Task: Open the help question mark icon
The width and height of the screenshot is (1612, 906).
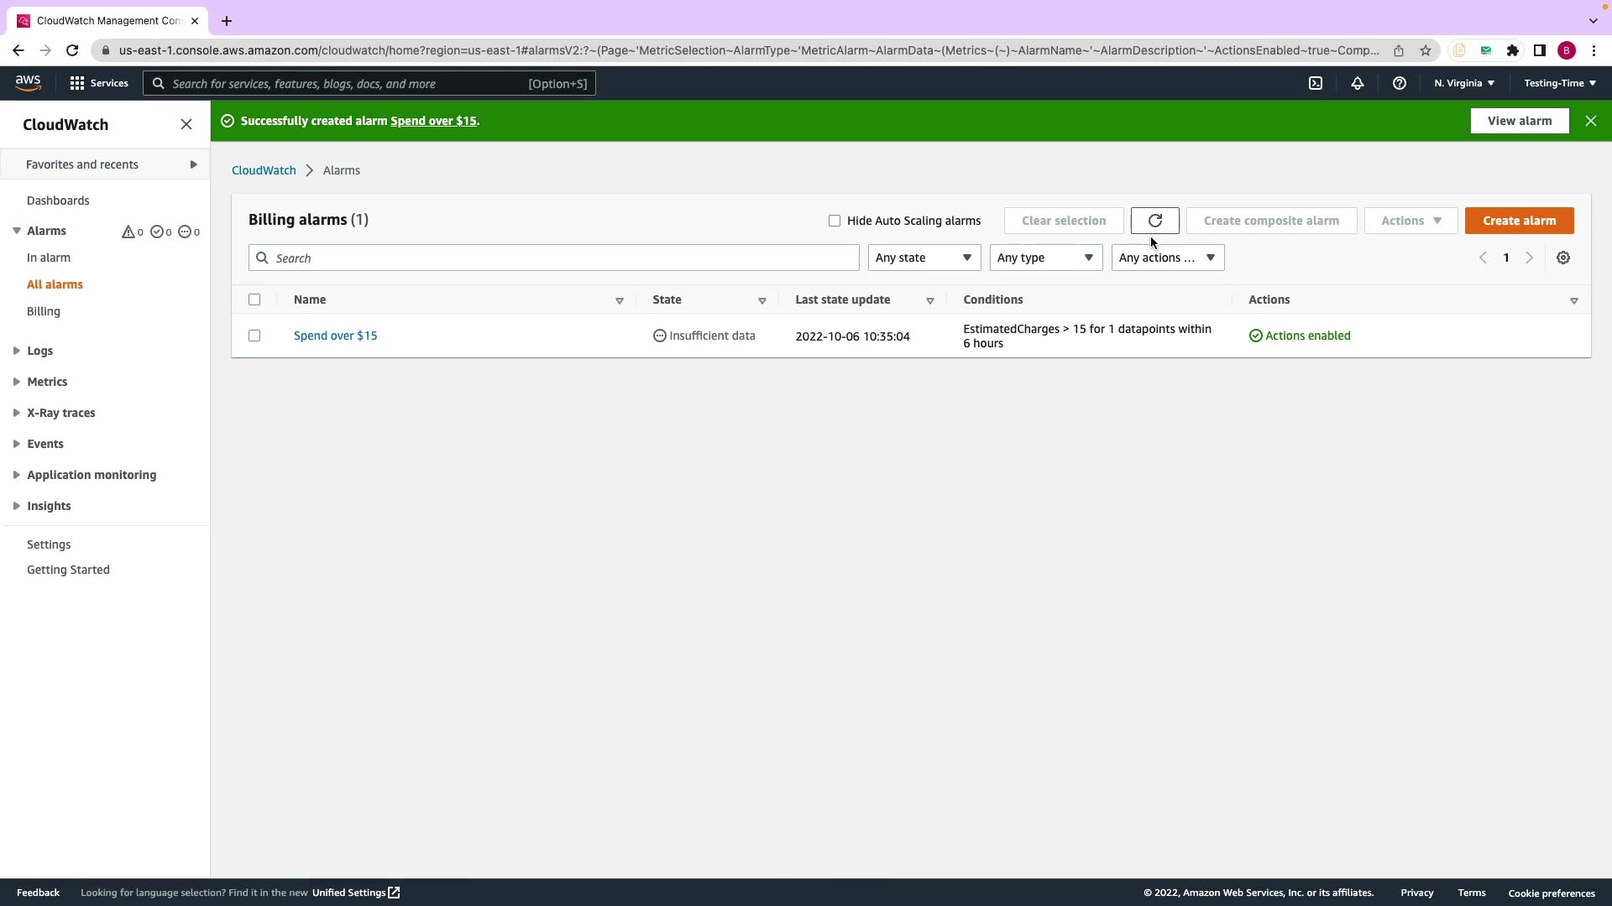Action: 1399,83
